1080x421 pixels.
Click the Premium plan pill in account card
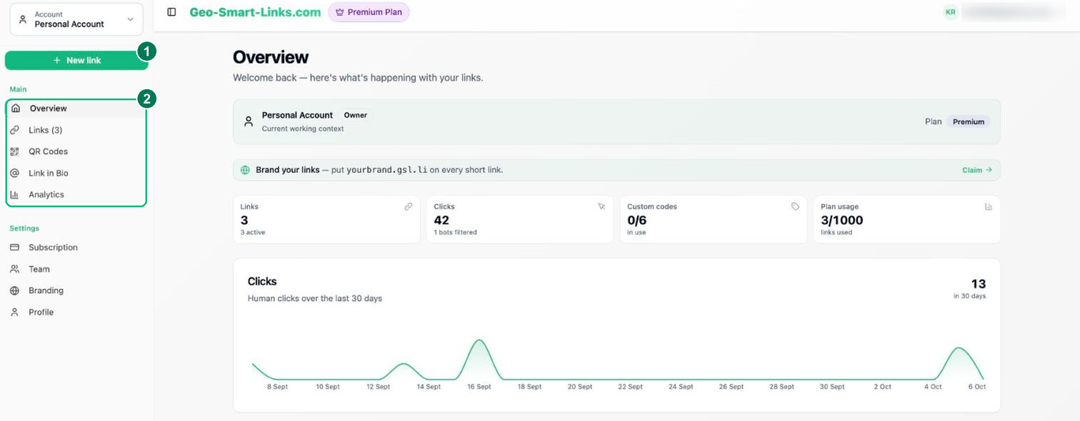pyautogui.click(x=969, y=121)
